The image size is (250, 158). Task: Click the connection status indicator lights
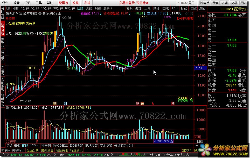tap(131, 154)
